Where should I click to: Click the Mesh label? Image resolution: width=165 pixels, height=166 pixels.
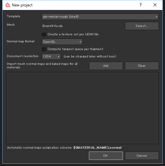click(11, 25)
